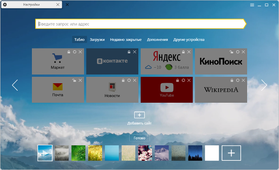This screenshot has width=279, height=170.
Task: Toggle the pin lock on Яндекс tile
Action: [x=183, y=52]
